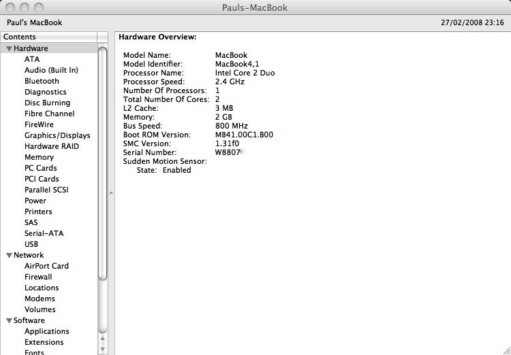Click the Model Name label
Viewport: 511px width, 355px height.
[x=147, y=55]
